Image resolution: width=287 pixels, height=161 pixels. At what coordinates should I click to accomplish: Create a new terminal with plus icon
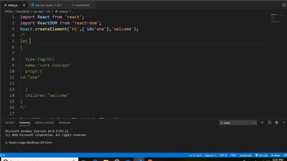[262, 123]
